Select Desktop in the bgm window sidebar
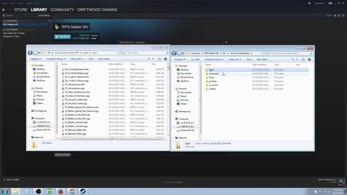The image size is (347, 195). pos(38,69)
